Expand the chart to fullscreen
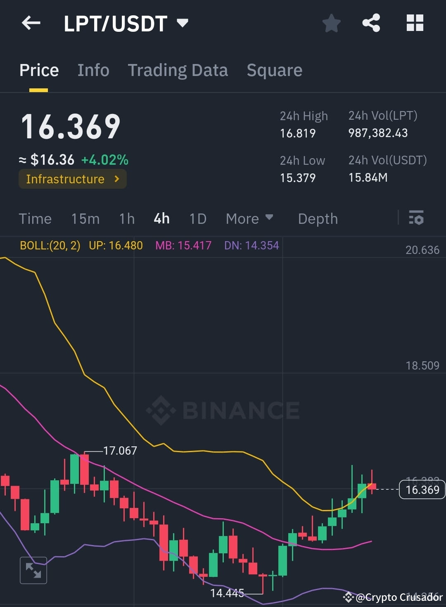 [x=33, y=571]
